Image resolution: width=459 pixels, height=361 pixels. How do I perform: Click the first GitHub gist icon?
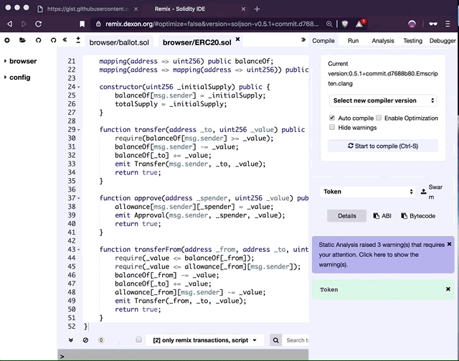pos(38,40)
